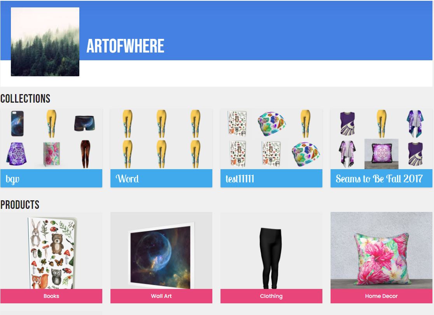Click the black leggings product image
The image size is (434, 315).
pos(271,258)
